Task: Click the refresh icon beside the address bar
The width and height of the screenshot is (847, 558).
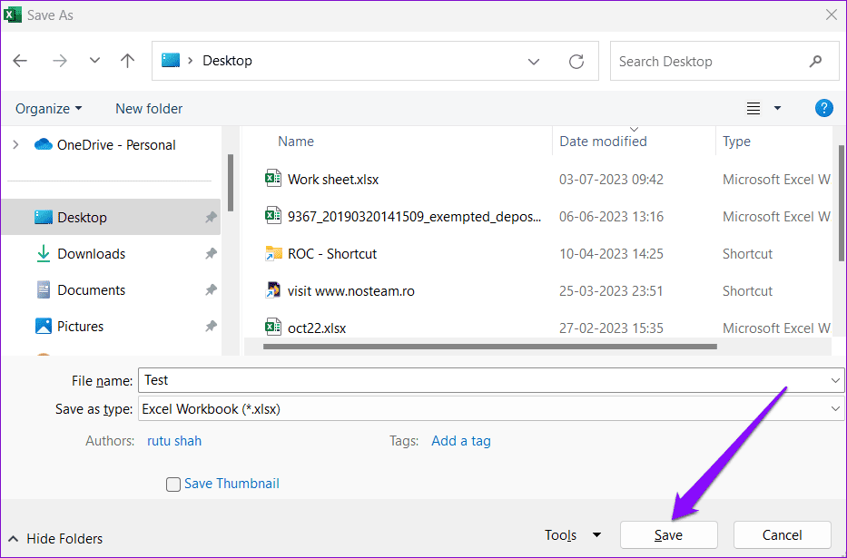Action: (x=576, y=61)
